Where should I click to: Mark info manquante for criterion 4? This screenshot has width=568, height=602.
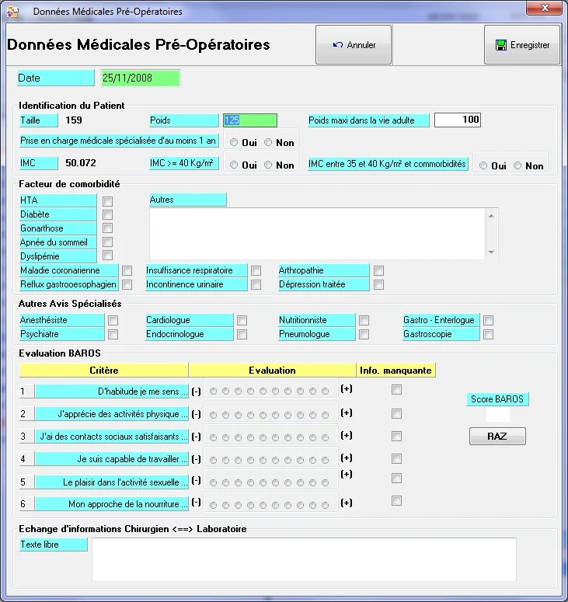click(x=397, y=458)
